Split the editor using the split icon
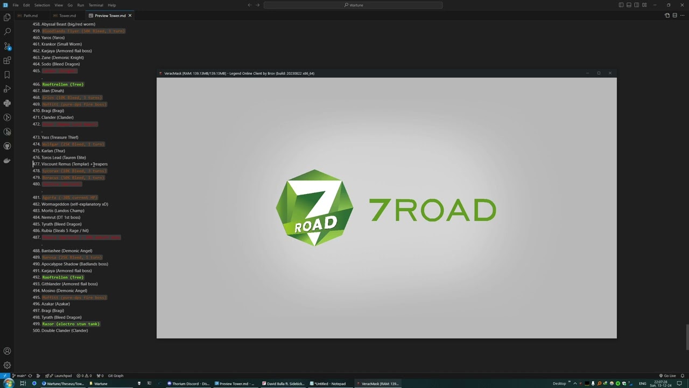The height and width of the screenshot is (388, 689). point(675,16)
